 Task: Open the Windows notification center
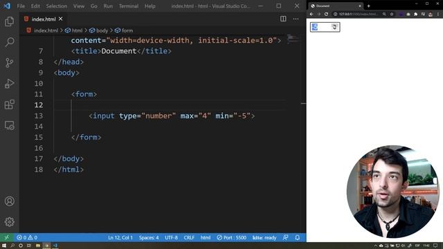pos(435,246)
